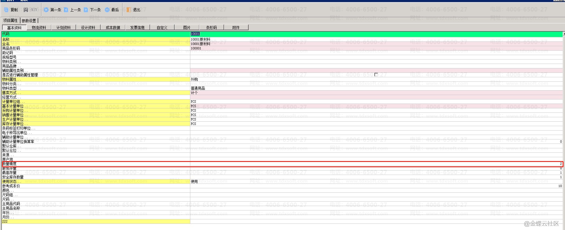Select the 颜色 row label
Screen dimensions: 565x230
8,190
